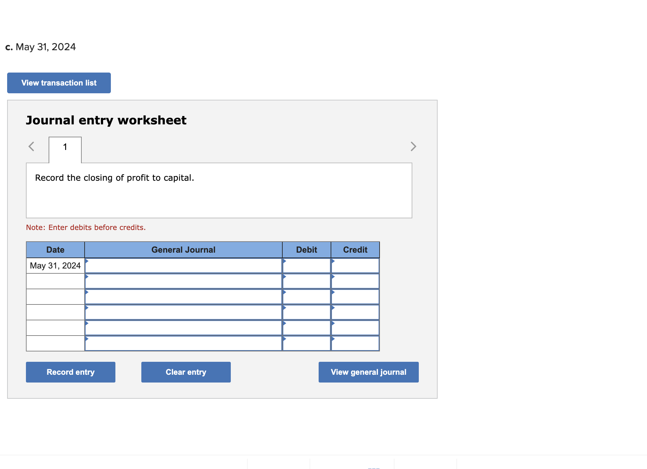
Task: Click the May 31, 2024 date field
Action: pyautogui.click(x=55, y=266)
